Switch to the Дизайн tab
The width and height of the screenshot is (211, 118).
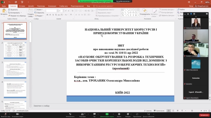point(31,6)
